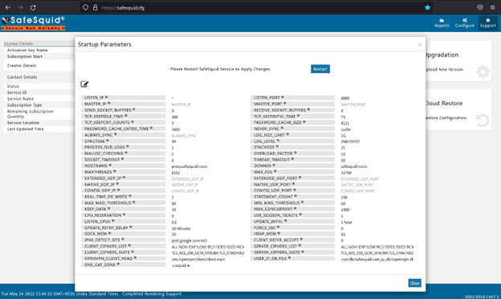The height and width of the screenshot is (299, 501).
Task: Click the License Details link
Action: [x=18, y=43]
